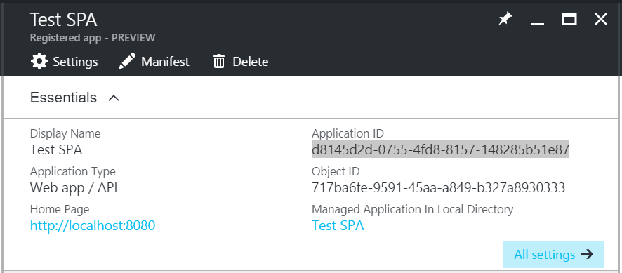Viewport: 622px width, 273px height.
Task: Minimize the Test SPA blade
Action: tap(538, 24)
